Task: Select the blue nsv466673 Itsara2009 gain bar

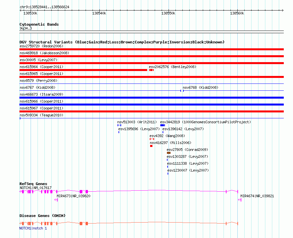Action: (x=151, y=98)
